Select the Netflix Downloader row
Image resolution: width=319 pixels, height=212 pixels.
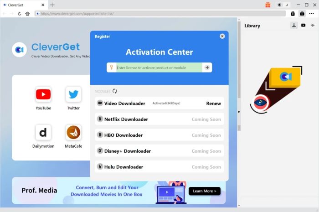point(159,119)
